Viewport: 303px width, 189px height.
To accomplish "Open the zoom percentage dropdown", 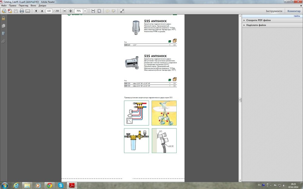I will coord(85,11).
